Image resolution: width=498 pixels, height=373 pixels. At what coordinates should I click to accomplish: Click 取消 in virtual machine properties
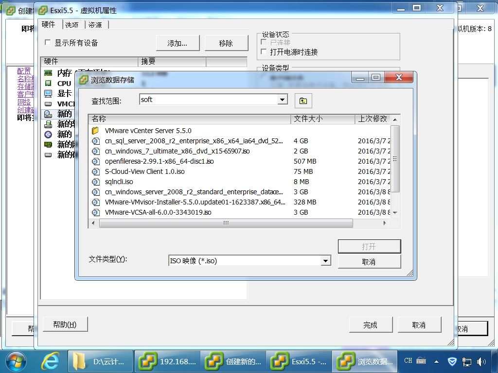(419, 325)
